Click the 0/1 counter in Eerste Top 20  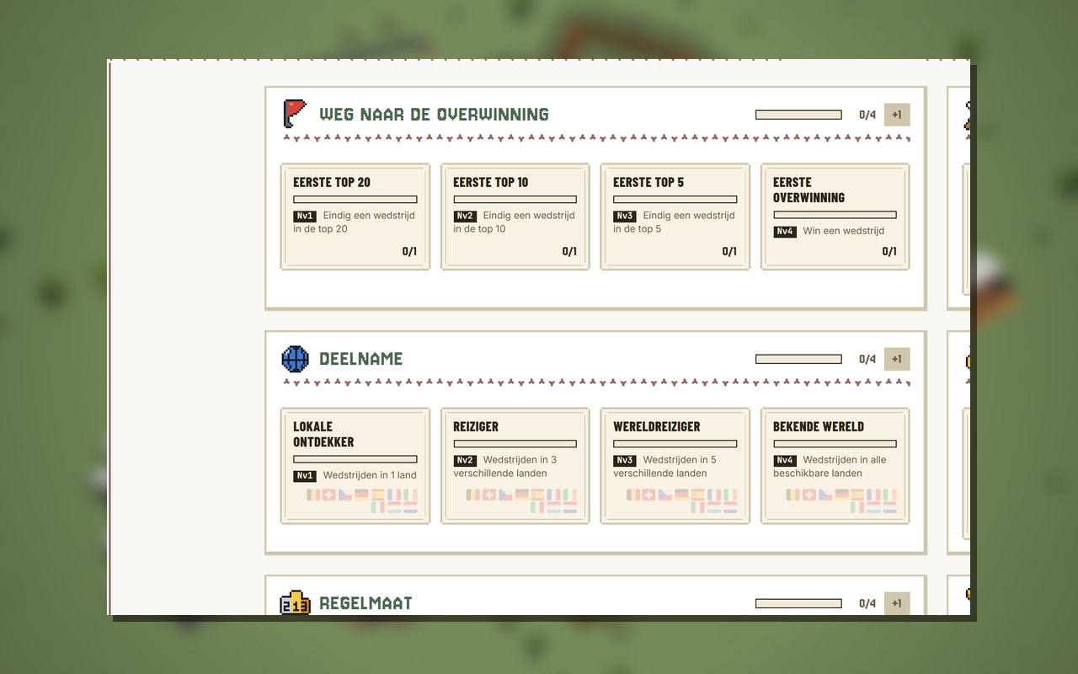(409, 251)
